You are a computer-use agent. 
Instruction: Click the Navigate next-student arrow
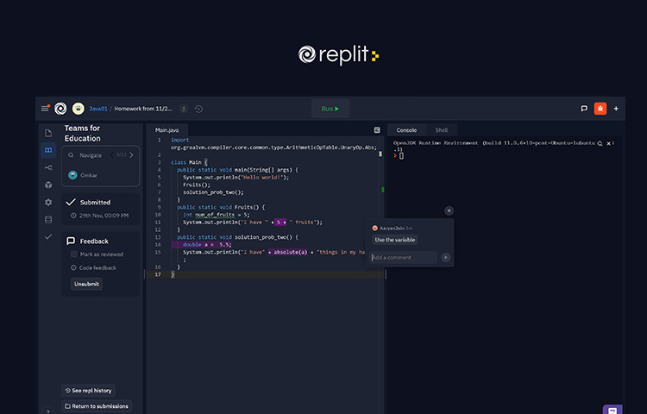[x=132, y=155]
